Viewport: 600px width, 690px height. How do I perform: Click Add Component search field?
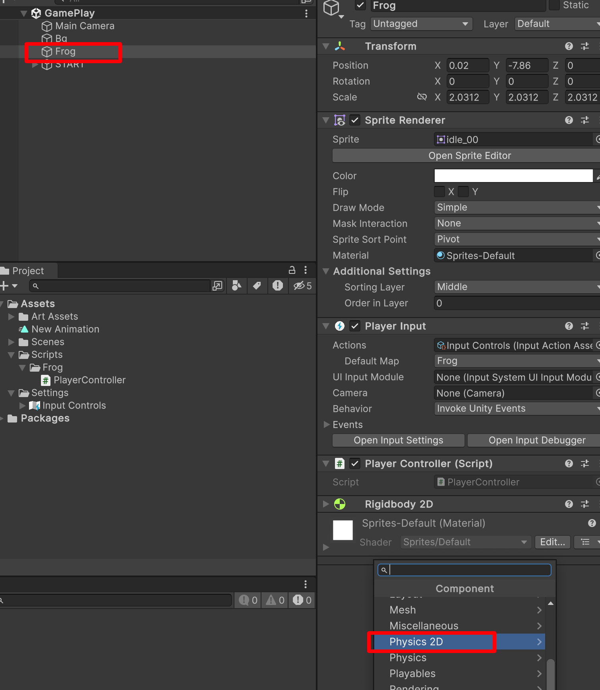pos(464,570)
